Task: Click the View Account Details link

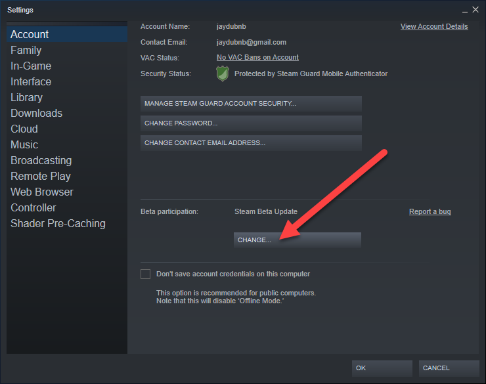Action: (x=434, y=27)
